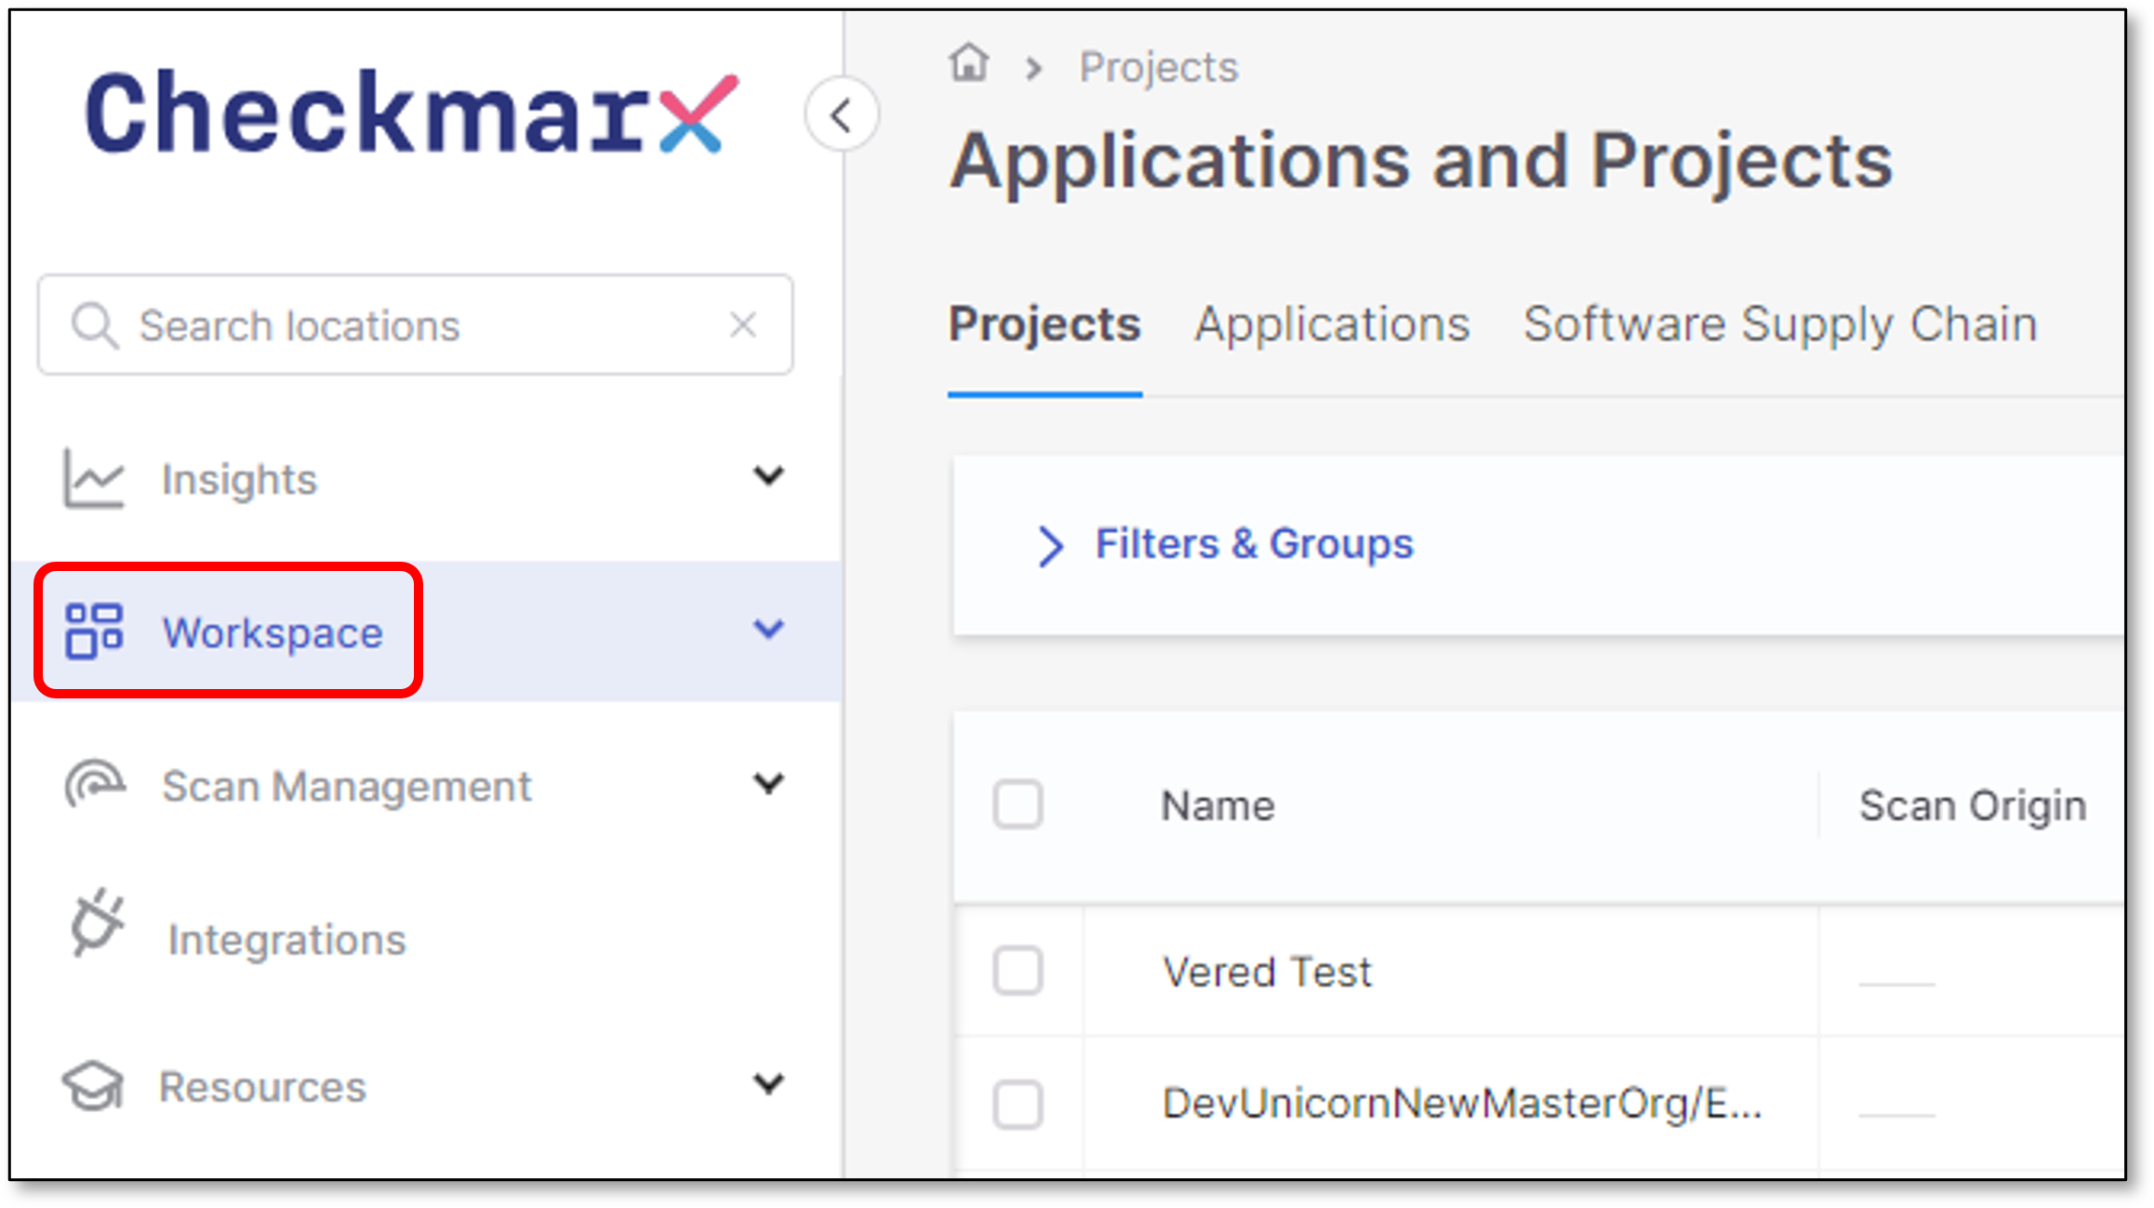
Task: Switch to the Projects tab
Action: point(1044,325)
